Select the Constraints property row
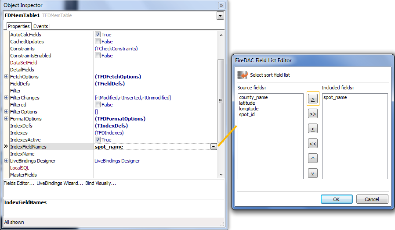 click(22, 49)
